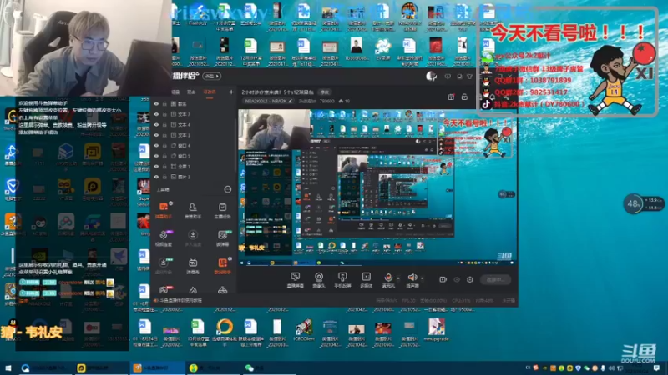Toggle visibility of the 窗口 4 layer
Viewport: 668px width, 375px height.
point(156,145)
